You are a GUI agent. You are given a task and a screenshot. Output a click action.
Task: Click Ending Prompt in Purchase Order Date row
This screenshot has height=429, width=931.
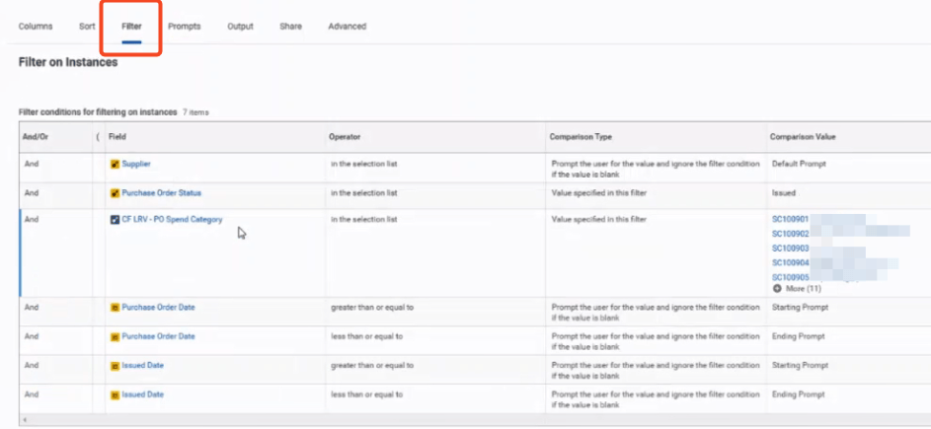(798, 336)
